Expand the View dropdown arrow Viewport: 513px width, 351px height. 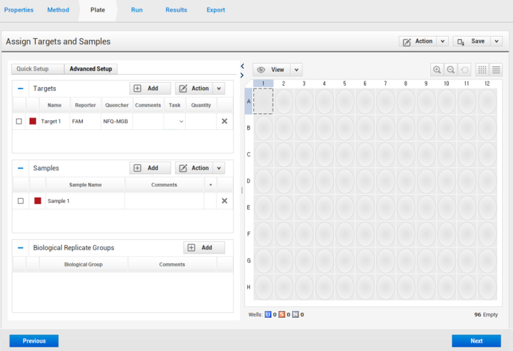tap(296, 70)
